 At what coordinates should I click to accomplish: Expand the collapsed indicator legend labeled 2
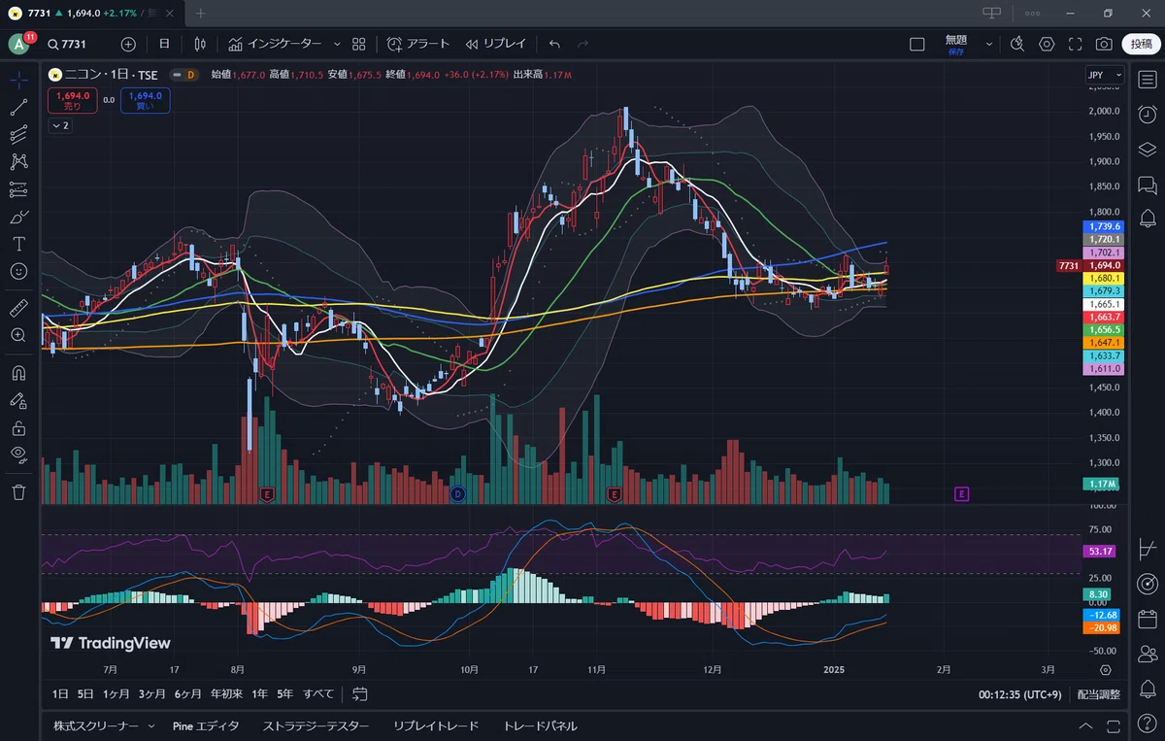pos(60,126)
